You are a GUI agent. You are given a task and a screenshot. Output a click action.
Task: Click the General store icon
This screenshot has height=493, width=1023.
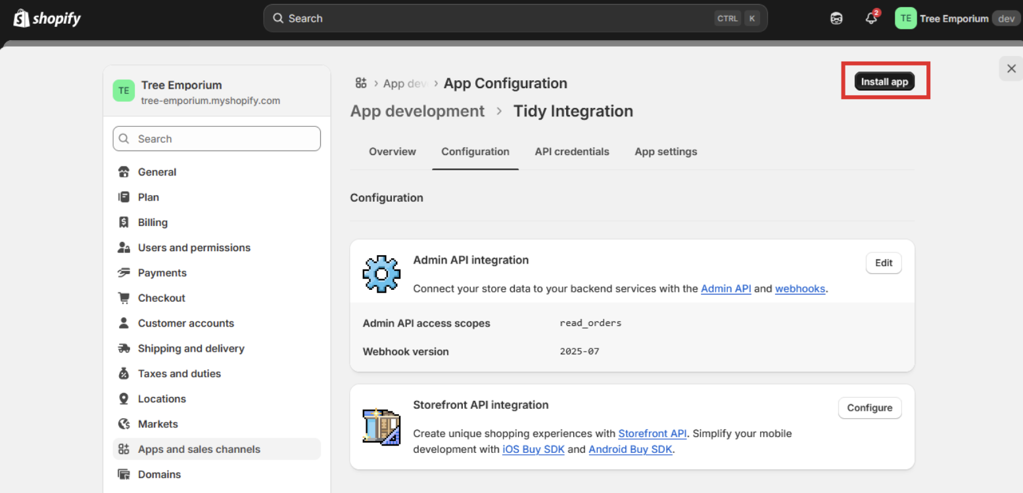coord(124,172)
